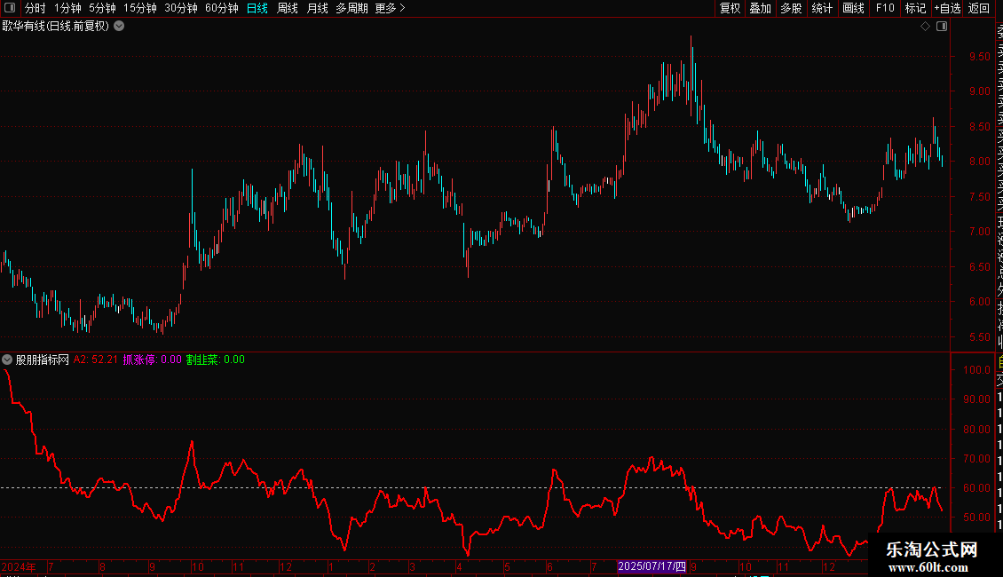Click the 歌华有线(日线,前复权) chart title
The height and width of the screenshot is (577, 1003).
tap(56, 27)
